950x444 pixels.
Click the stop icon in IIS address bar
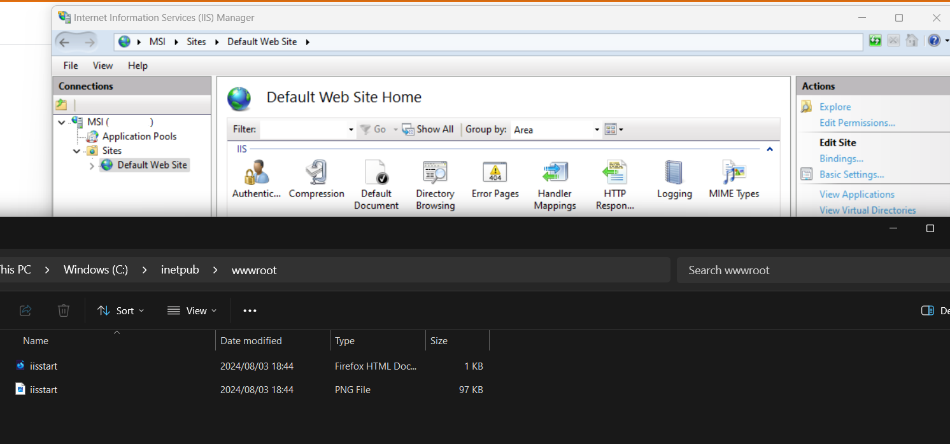[893, 41]
